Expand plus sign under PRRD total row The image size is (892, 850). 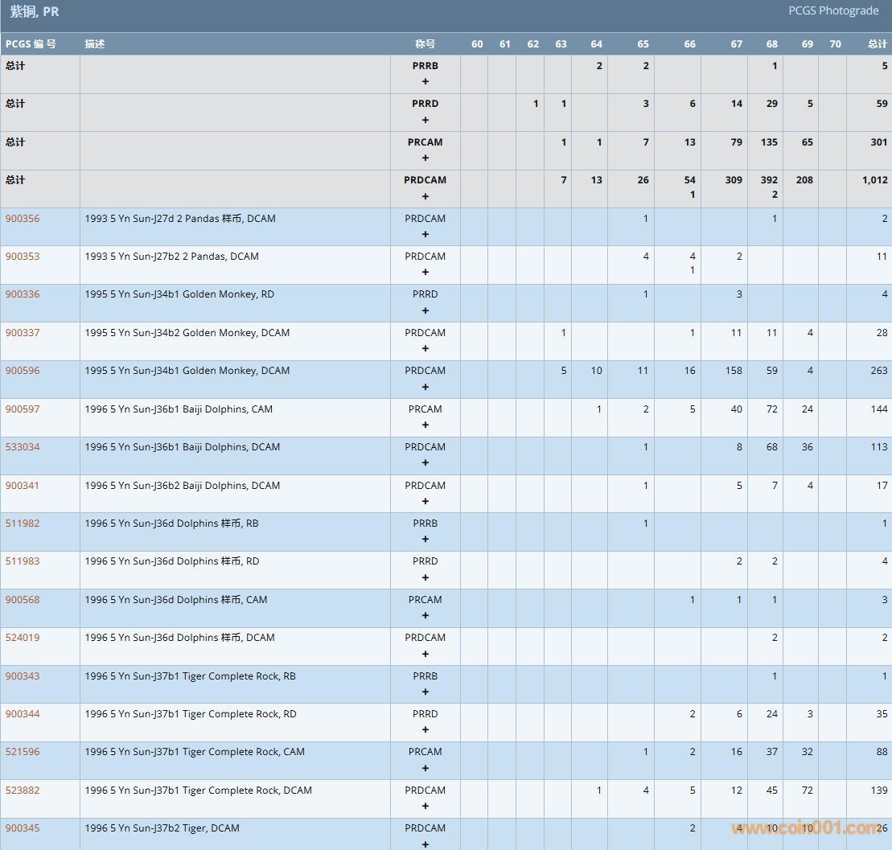[x=425, y=120]
